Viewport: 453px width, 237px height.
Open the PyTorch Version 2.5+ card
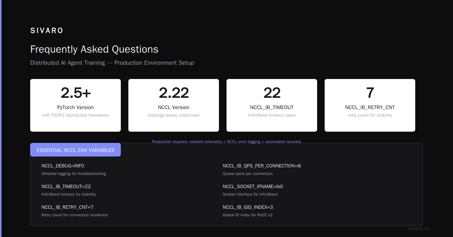point(75,105)
